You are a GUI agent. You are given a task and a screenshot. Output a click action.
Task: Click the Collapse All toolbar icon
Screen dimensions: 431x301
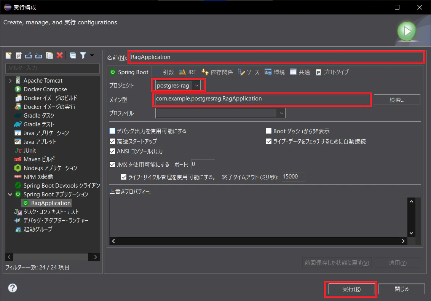73,56
